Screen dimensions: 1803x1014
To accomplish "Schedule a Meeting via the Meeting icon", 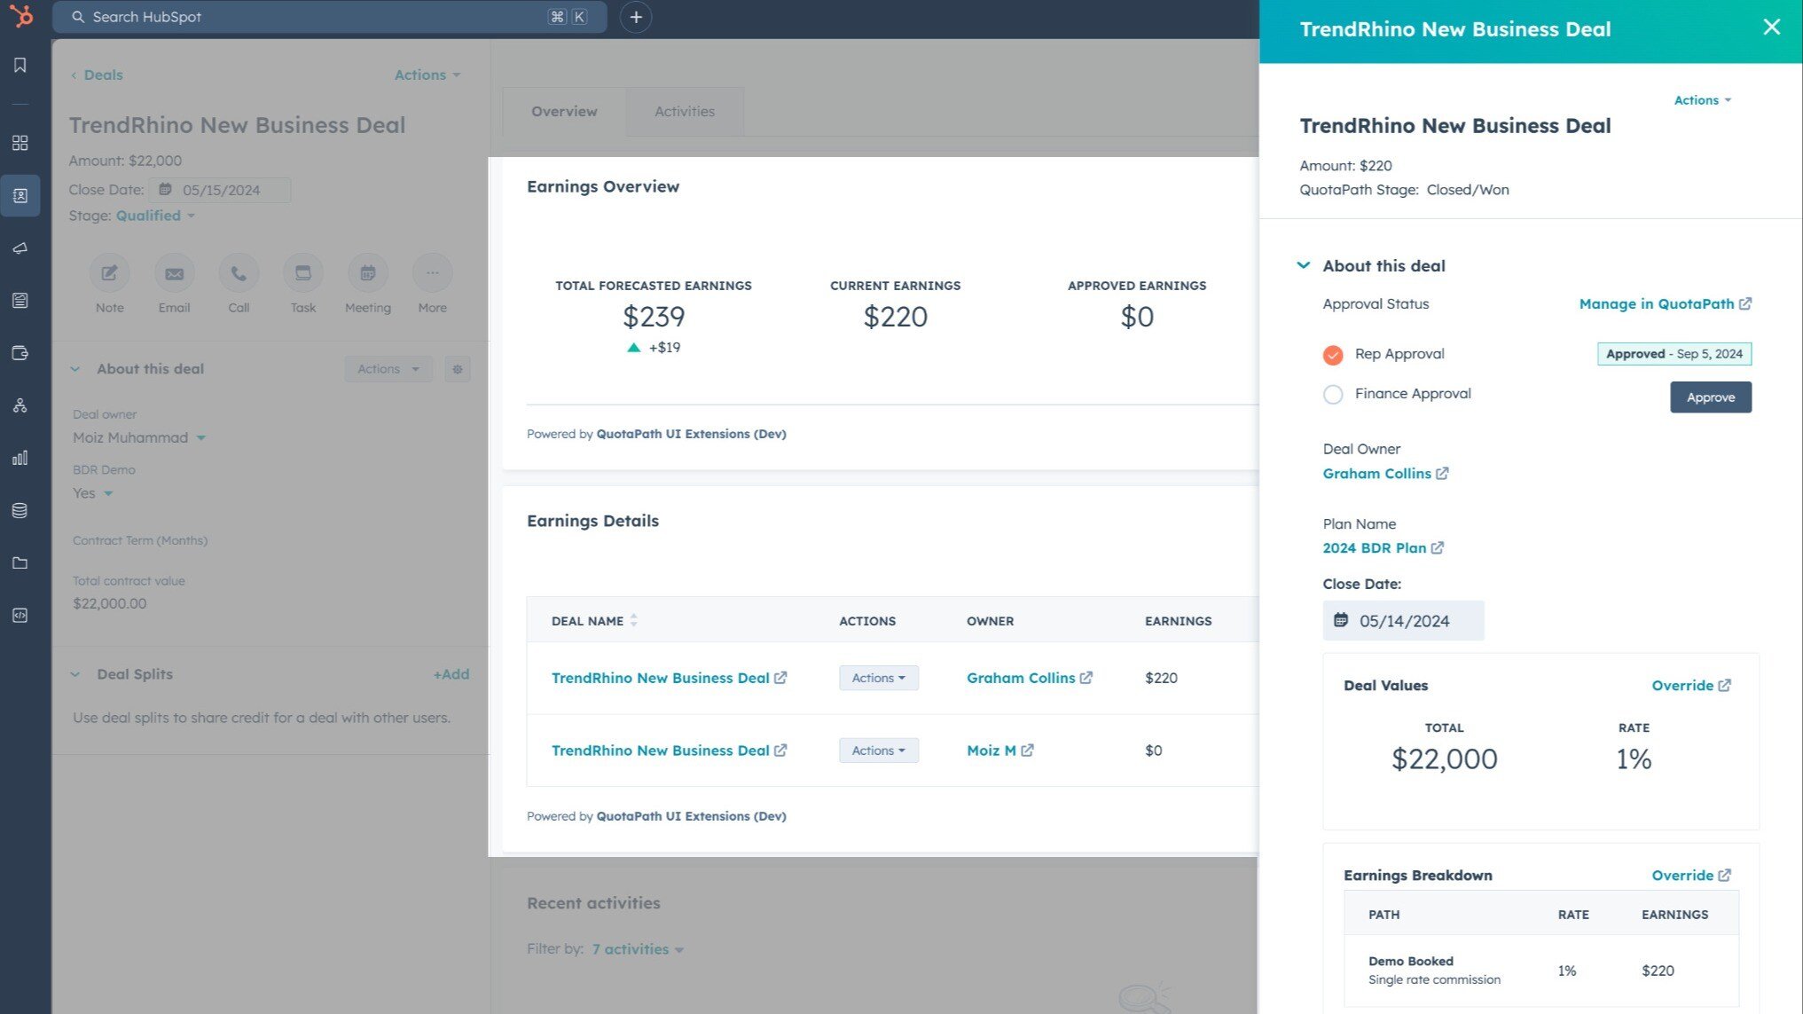I will point(367,273).
